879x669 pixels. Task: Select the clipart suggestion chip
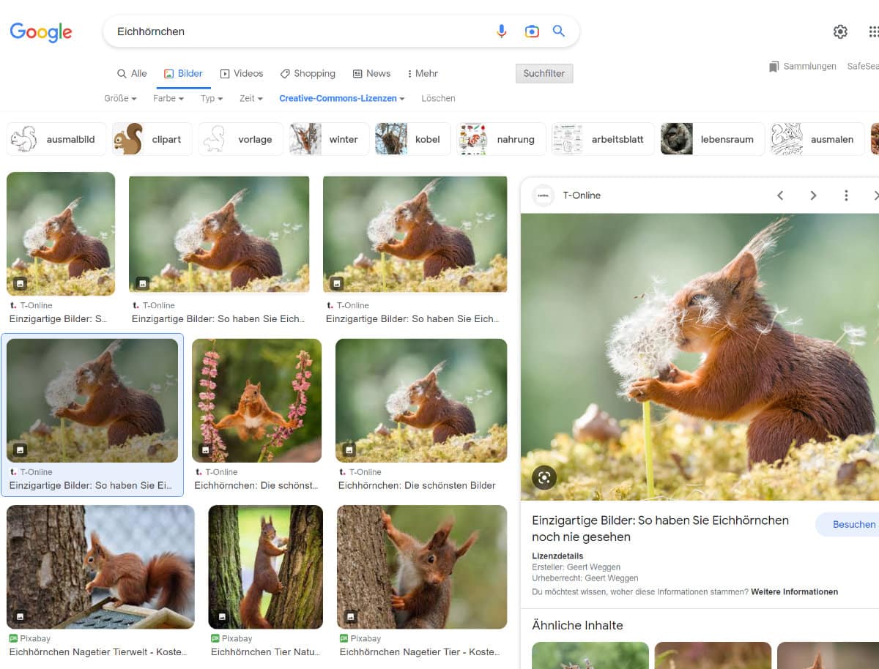click(152, 139)
